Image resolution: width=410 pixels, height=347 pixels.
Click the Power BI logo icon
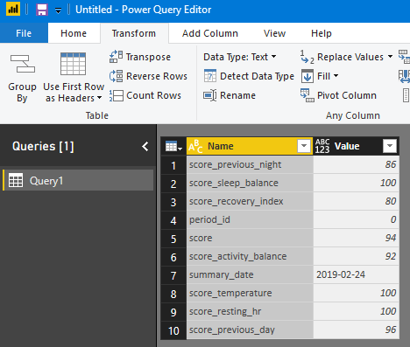13,9
